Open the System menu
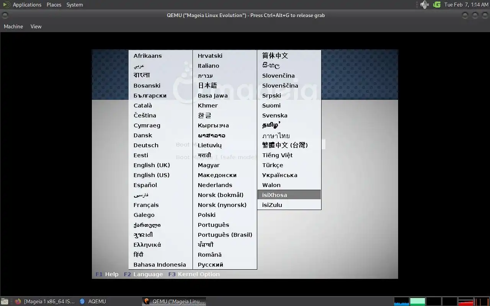This screenshot has height=306, width=490. pos(75,5)
